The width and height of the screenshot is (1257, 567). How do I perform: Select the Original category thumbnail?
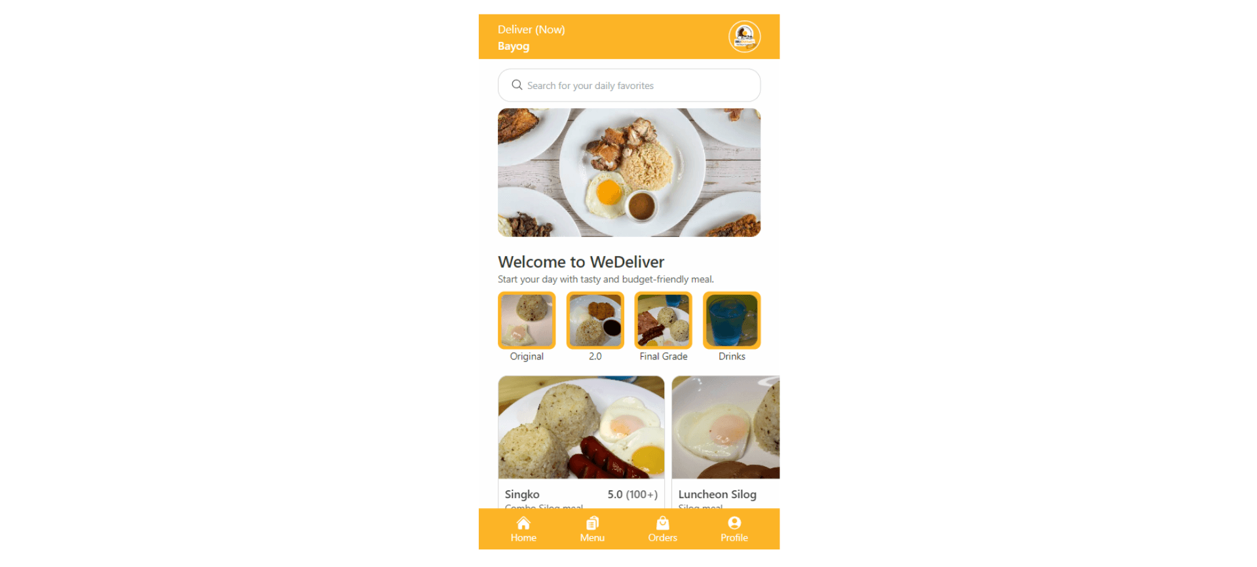(527, 320)
